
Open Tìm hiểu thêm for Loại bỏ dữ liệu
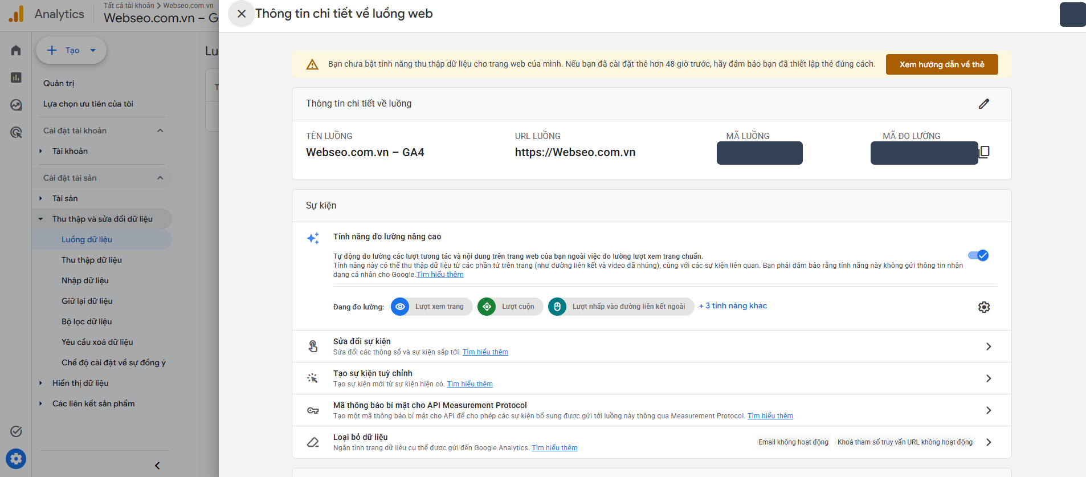555,448
